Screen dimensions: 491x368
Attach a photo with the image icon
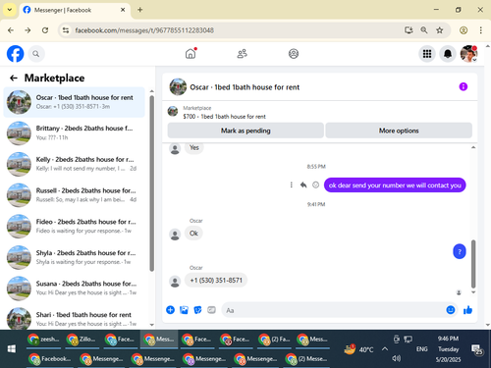click(x=184, y=310)
